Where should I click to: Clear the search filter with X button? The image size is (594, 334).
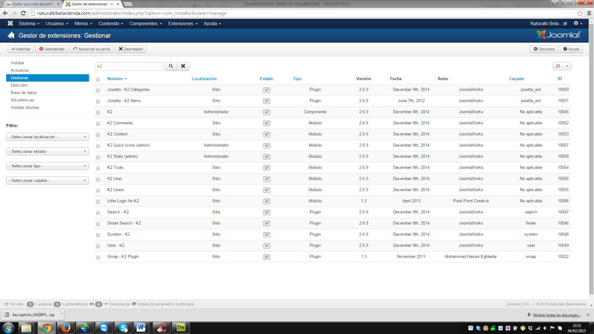click(x=183, y=66)
